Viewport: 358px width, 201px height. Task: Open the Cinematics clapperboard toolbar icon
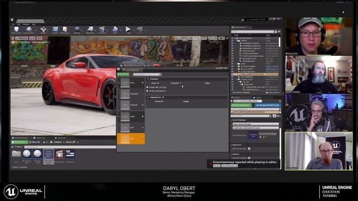(102, 30)
